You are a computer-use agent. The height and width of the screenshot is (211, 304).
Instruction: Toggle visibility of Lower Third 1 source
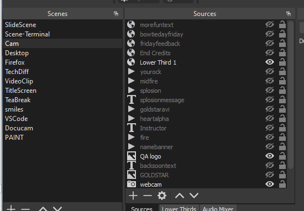(270, 62)
